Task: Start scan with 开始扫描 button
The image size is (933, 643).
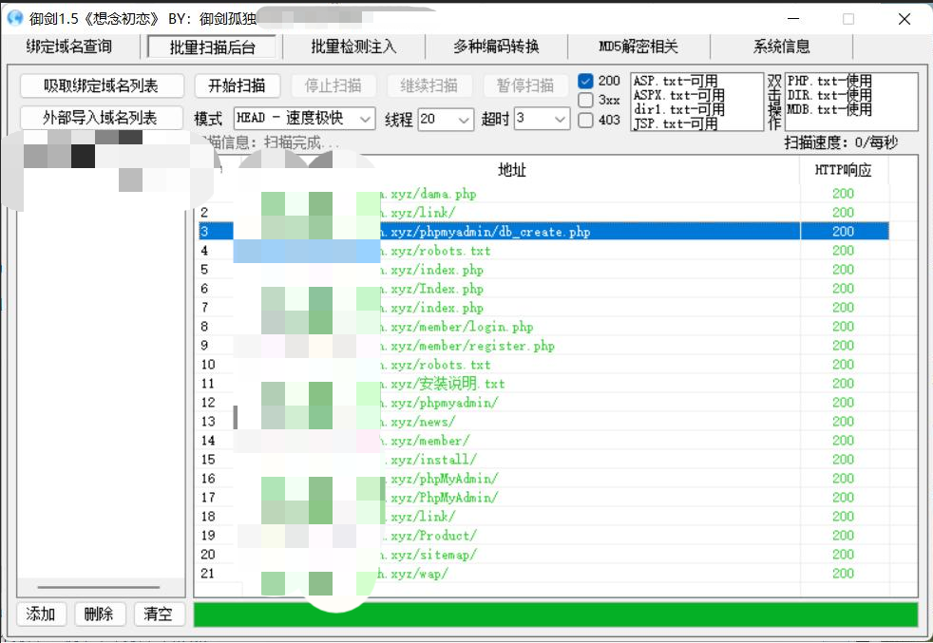Action: coord(238,85)
